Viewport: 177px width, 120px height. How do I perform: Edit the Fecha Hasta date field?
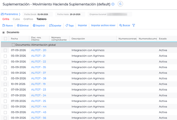coord(70,14)
